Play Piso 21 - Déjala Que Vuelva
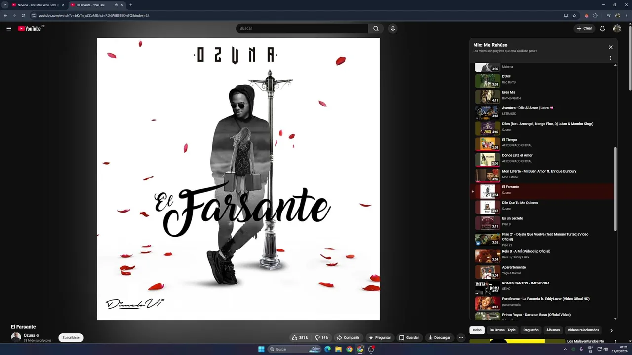 coord(542,239)
